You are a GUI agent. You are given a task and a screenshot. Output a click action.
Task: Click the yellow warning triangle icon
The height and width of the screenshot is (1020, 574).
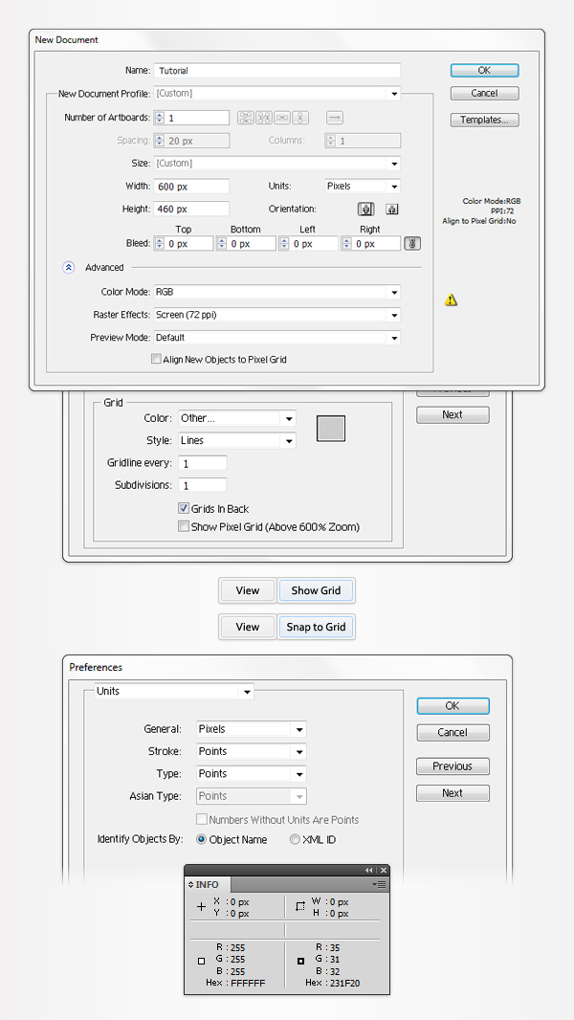coord(452,299)
